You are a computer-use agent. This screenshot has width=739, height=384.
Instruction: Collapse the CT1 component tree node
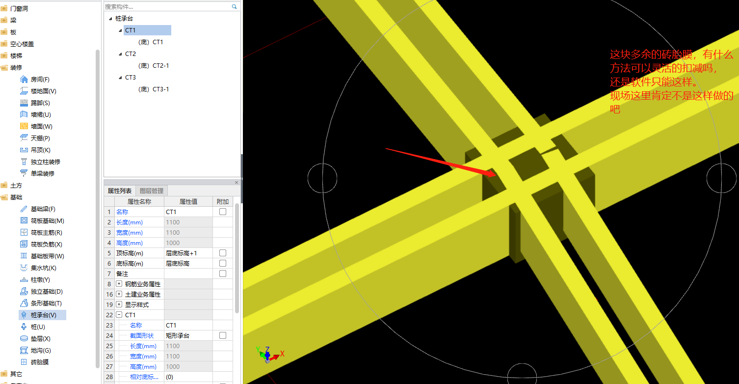[x=121, y=30]
